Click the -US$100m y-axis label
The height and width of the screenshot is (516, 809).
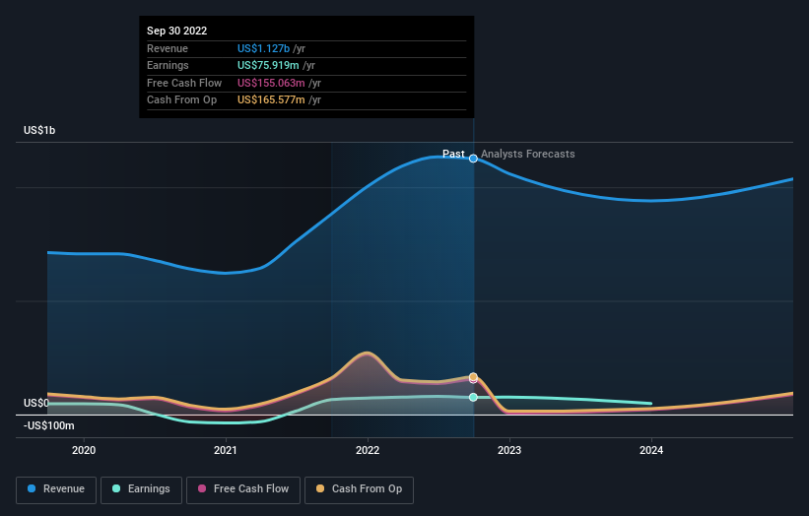tap(49, 425)
